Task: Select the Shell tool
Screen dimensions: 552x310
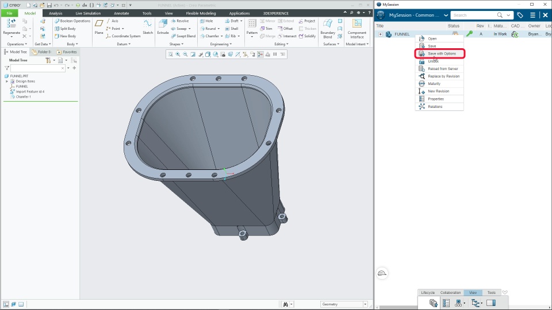Action: pyautogui.click(x=232, y=29)
